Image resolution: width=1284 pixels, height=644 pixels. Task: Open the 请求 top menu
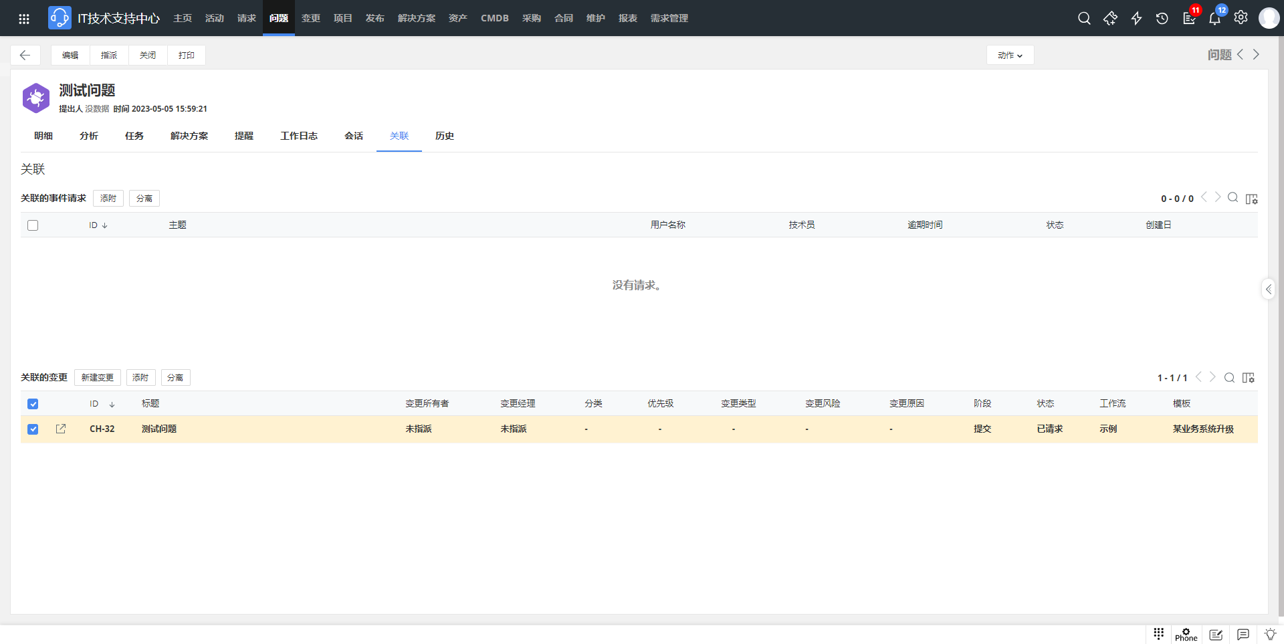coord(247,18)
